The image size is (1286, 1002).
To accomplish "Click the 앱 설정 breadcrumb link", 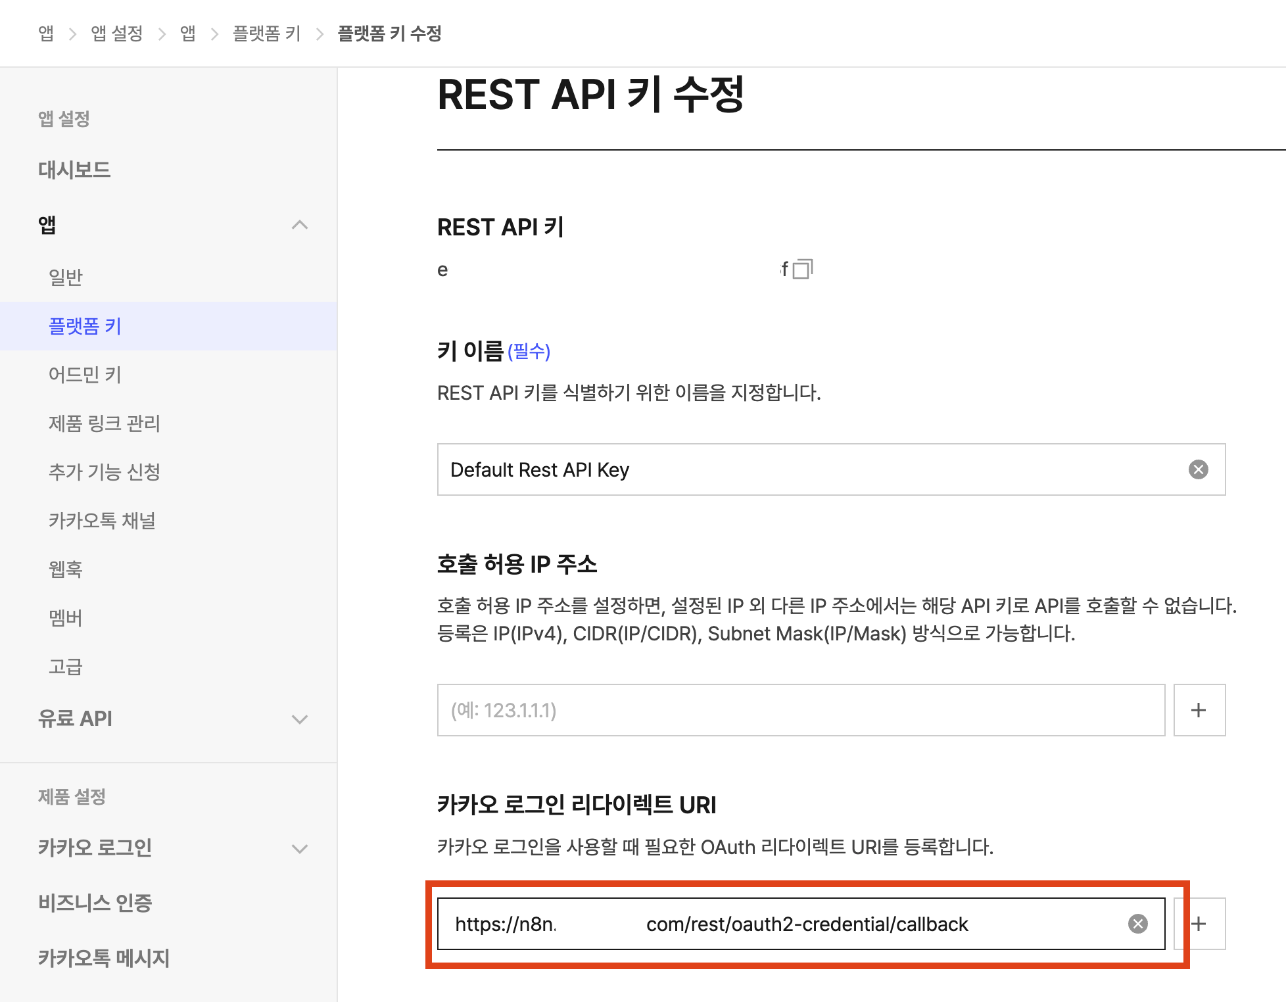I will click(x=116, y=34).
